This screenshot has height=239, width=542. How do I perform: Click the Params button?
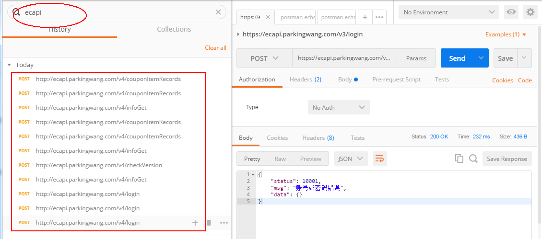pyautogui.click(x=416, y=58)
